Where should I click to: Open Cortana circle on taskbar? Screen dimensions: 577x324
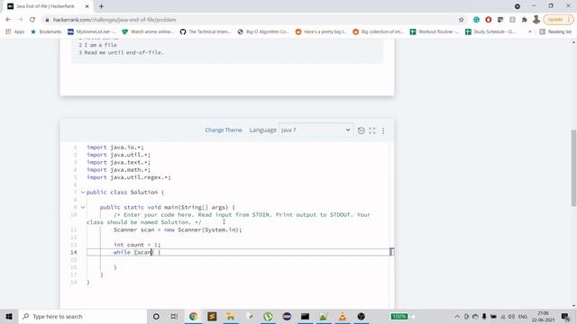pos(156,316)
